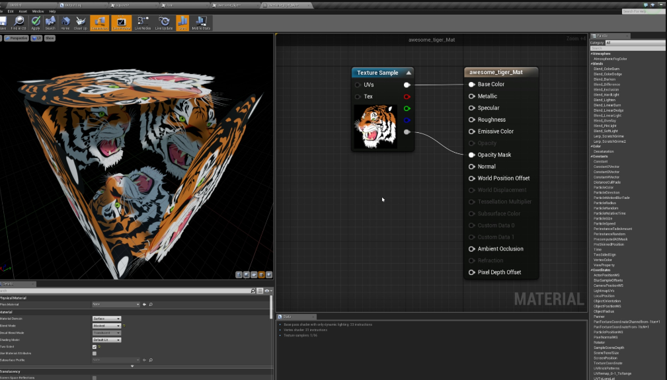Click Normal input on material node

click(472, 167)
